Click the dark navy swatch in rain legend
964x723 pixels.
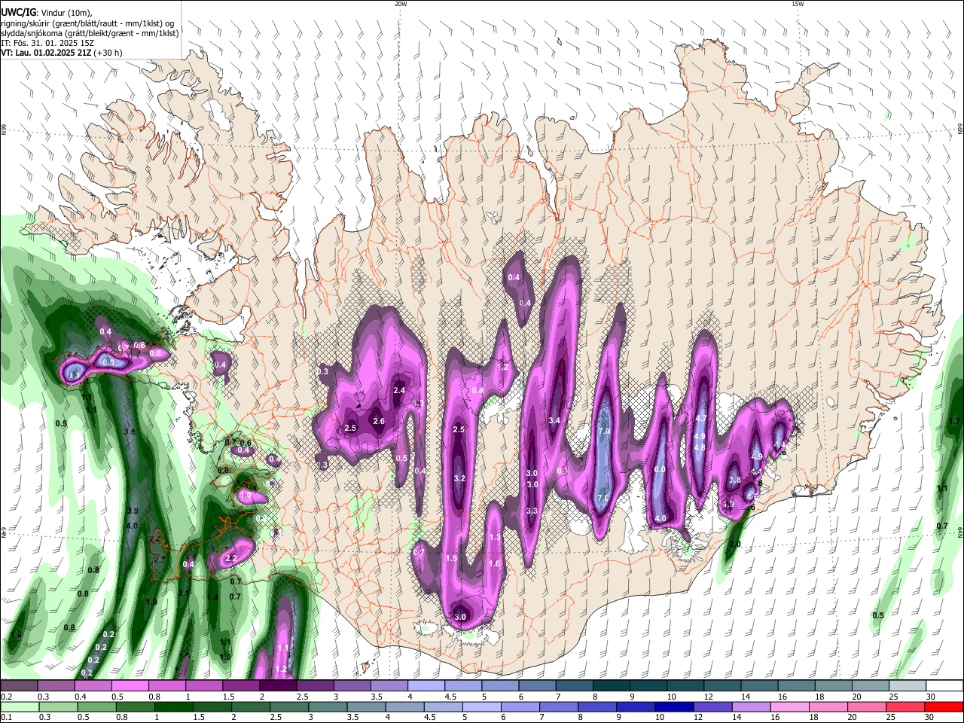tap(673, 706)
